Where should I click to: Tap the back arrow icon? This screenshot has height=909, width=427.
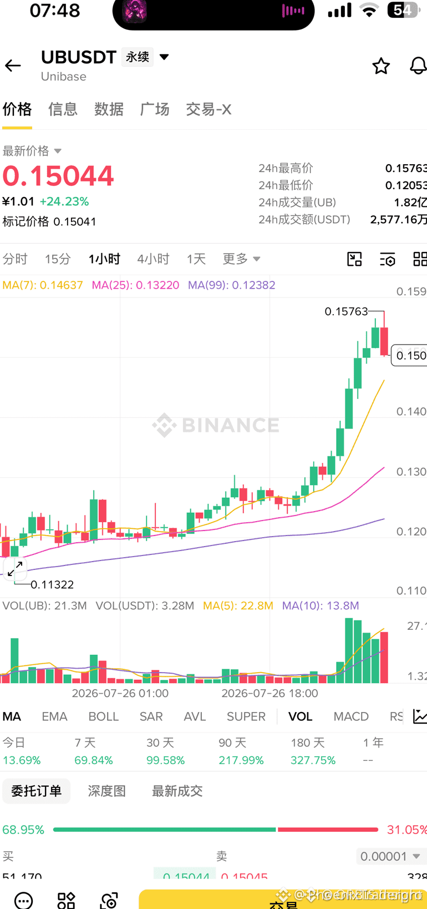click(13, 65)
